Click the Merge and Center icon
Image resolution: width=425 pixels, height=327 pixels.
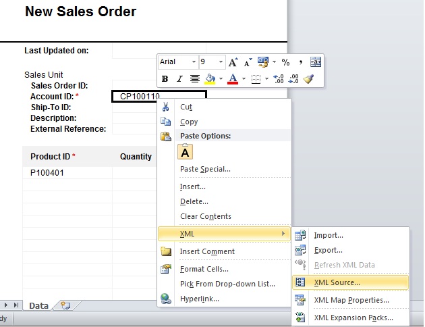316,62
